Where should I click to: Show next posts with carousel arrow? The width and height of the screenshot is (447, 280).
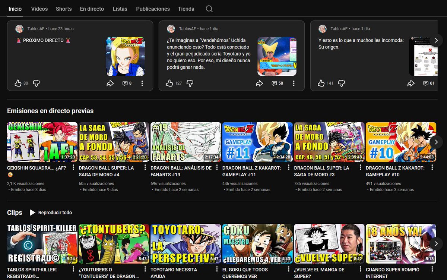pyautogui.click(x=436, y=40)
